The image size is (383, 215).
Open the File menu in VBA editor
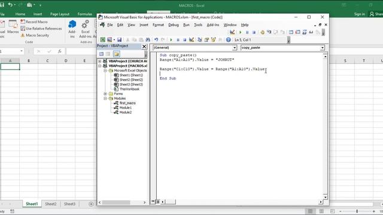[x=110, y=25]
